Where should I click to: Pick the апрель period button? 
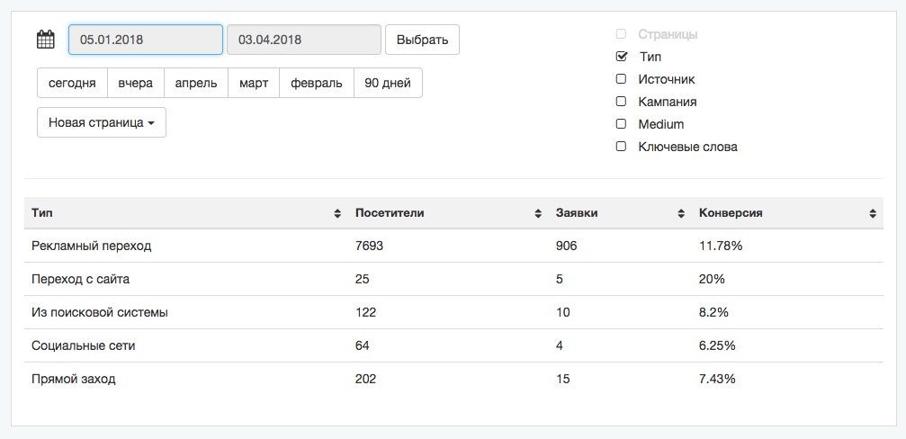(196, 83)
